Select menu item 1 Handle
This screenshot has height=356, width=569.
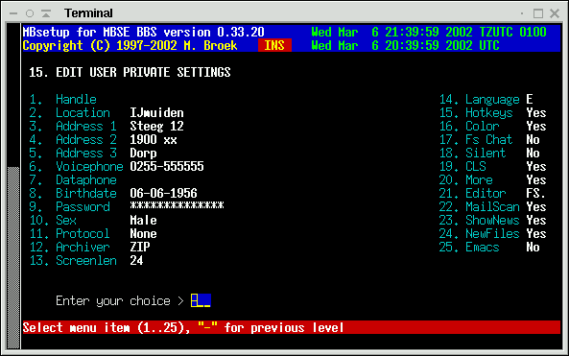[x=62, y=99]
